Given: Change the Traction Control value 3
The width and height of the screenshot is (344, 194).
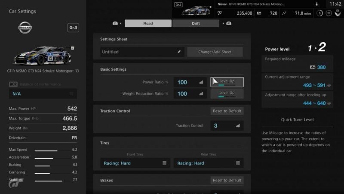Looking at the screenshot, I should [x=227, y=125].
